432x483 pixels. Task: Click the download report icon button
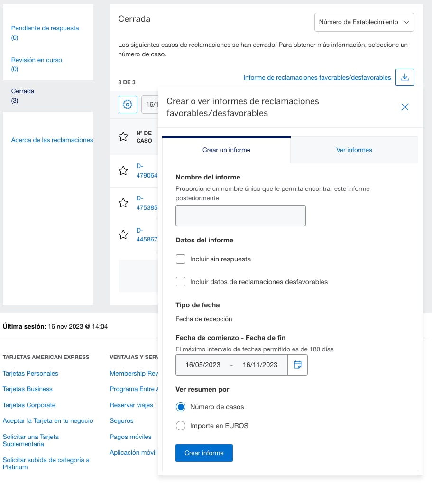404,77
